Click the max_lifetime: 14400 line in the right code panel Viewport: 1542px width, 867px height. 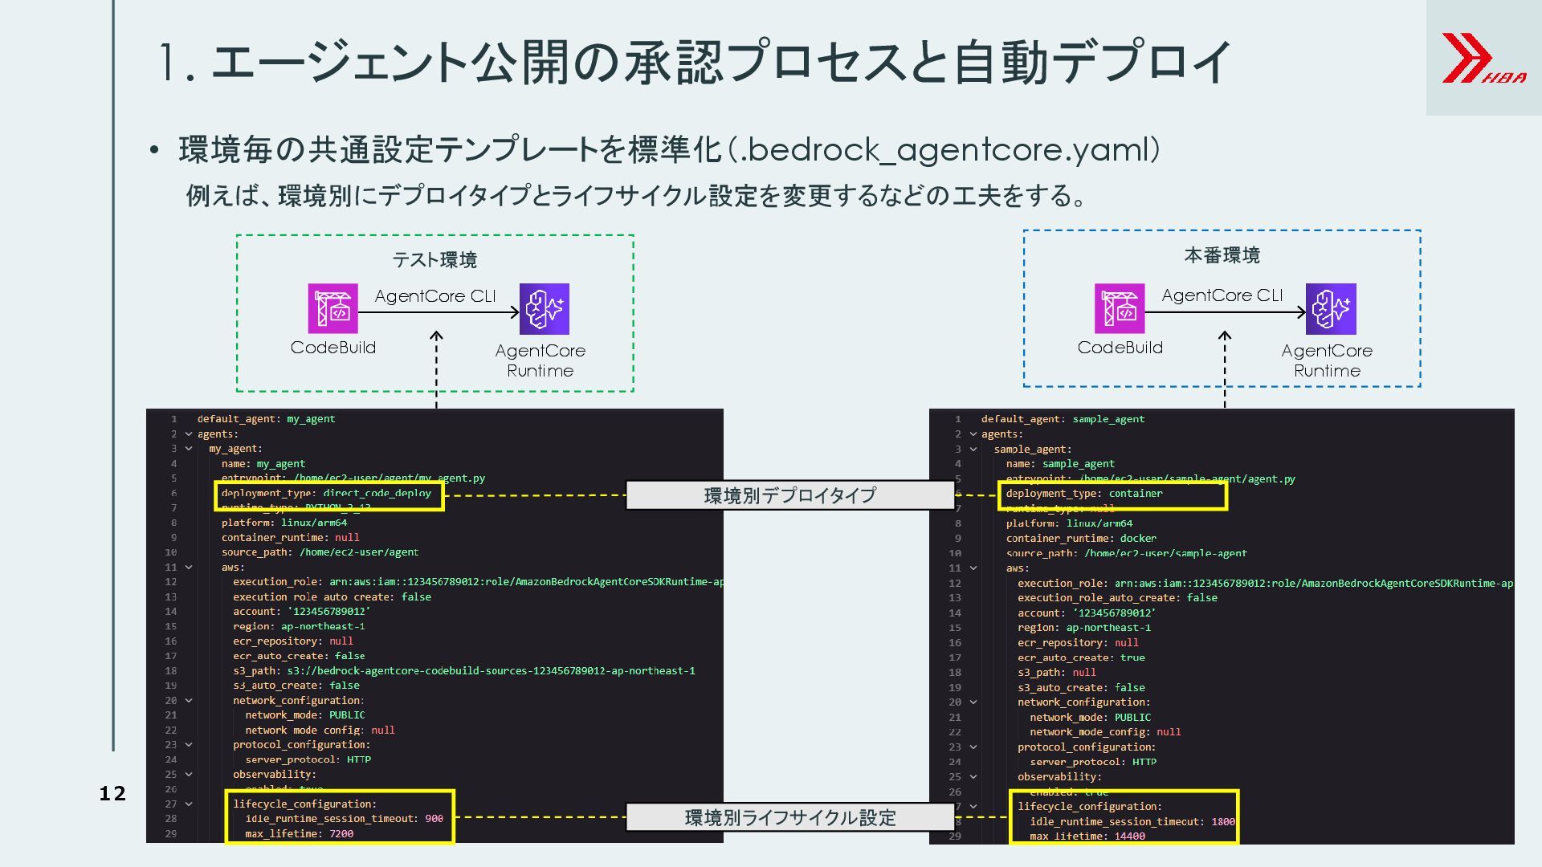click(1087, 836)
